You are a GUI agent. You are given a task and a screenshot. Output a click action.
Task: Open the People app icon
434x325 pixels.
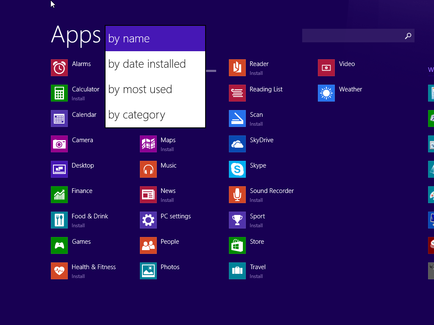click(x=148, y=246)
